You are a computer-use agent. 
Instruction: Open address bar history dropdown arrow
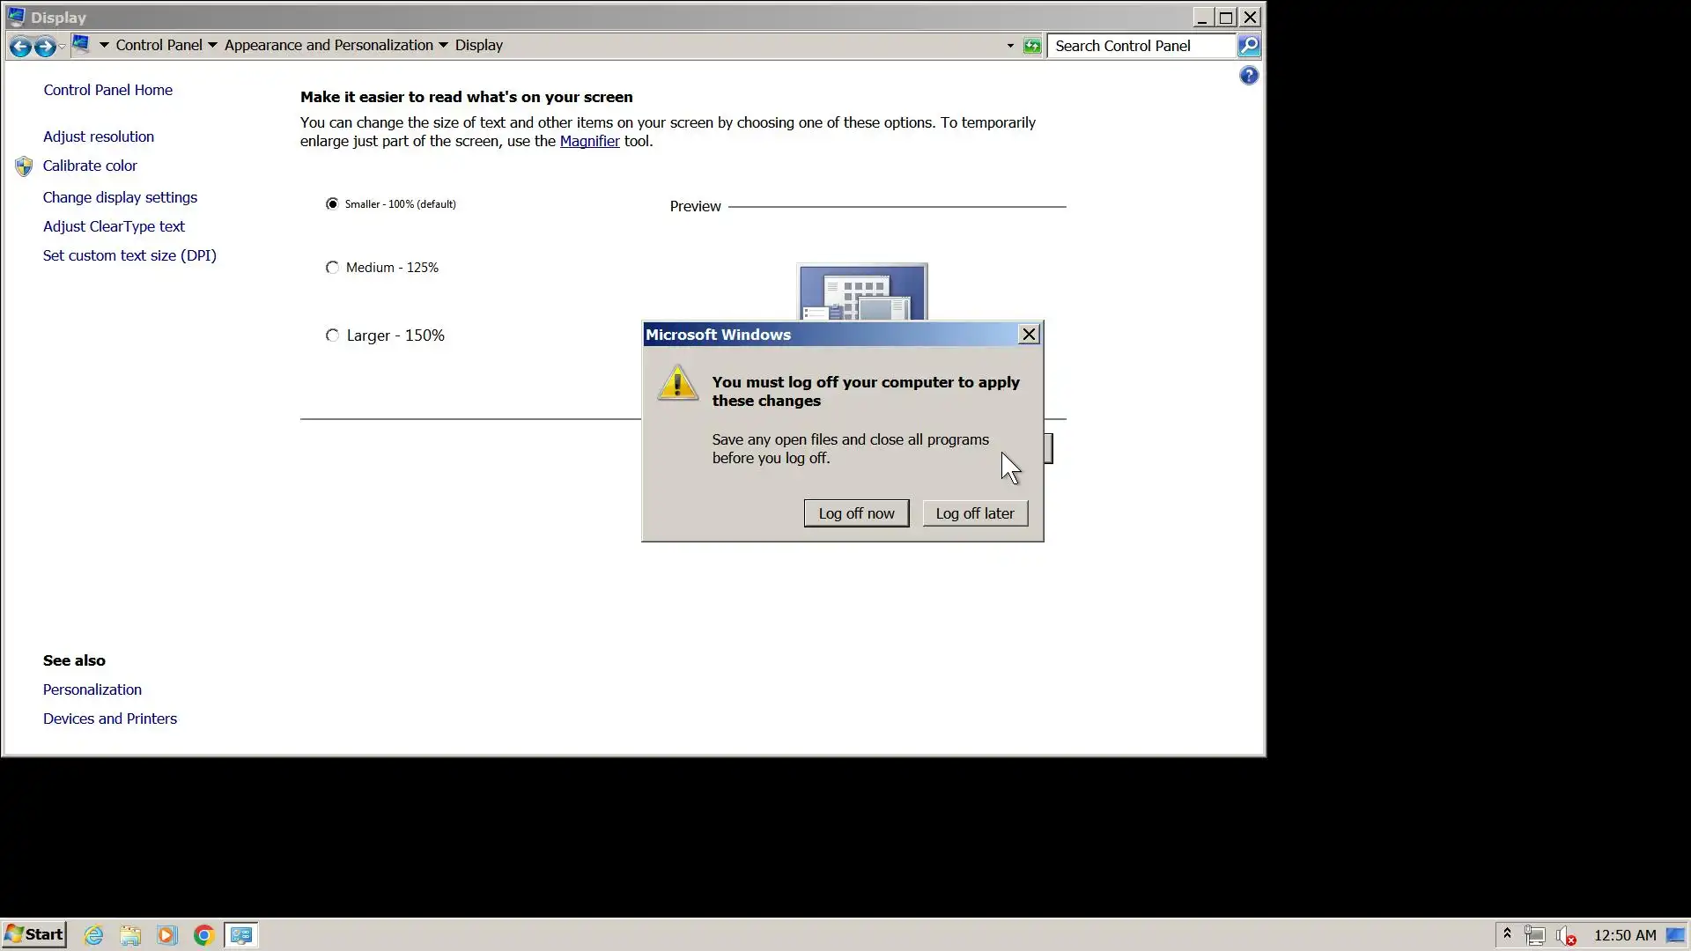click(1010, 46)
